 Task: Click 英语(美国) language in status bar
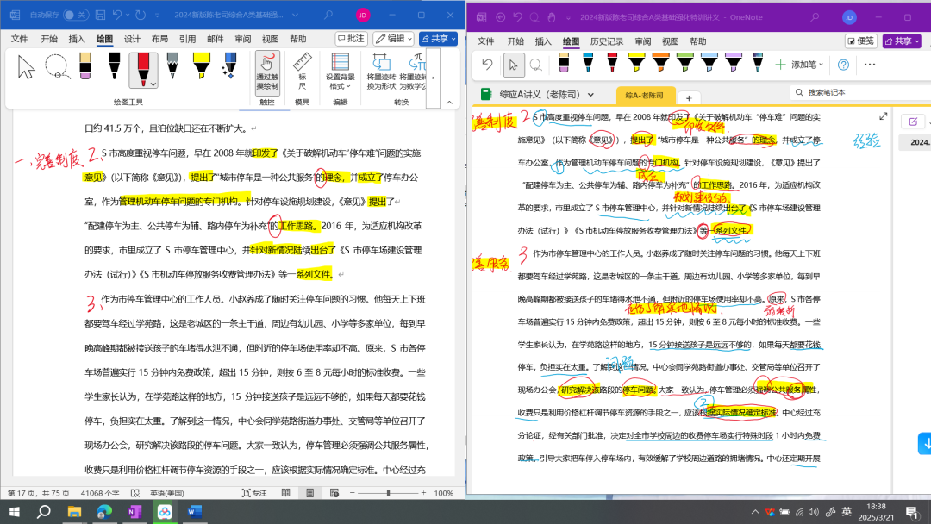(167, 493)
